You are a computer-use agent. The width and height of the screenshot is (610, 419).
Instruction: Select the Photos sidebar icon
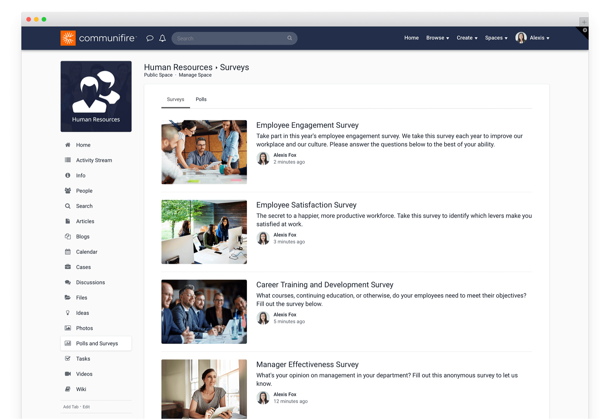click(68, 328)
